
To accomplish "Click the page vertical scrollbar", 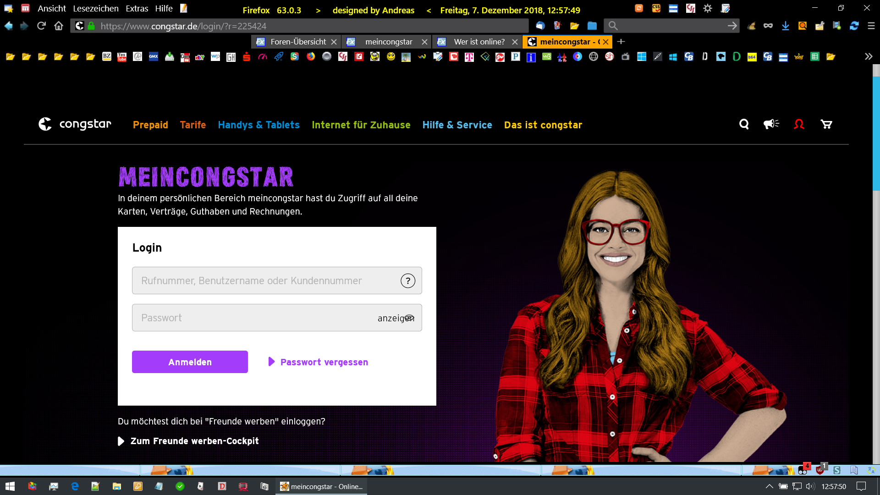I will [876, 133].
